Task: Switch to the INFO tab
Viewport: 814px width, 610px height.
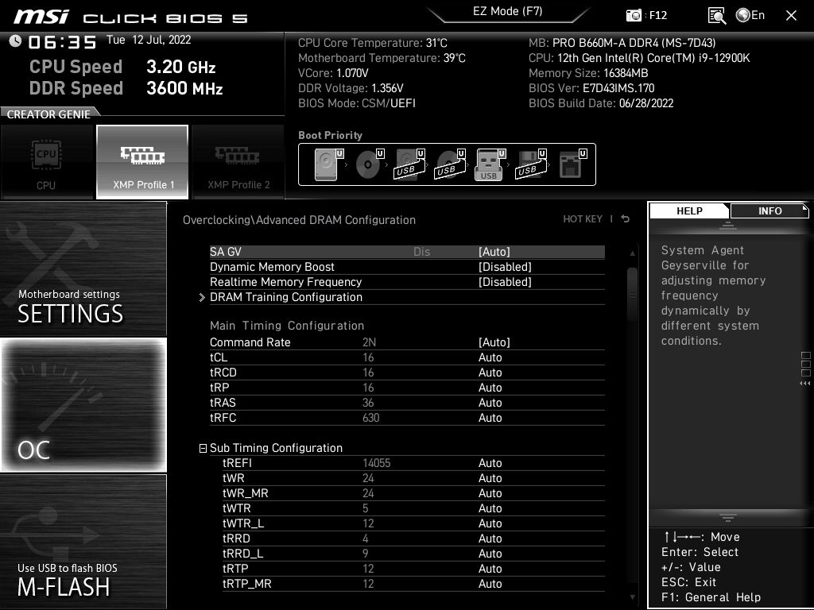Action: click(769, 210)
